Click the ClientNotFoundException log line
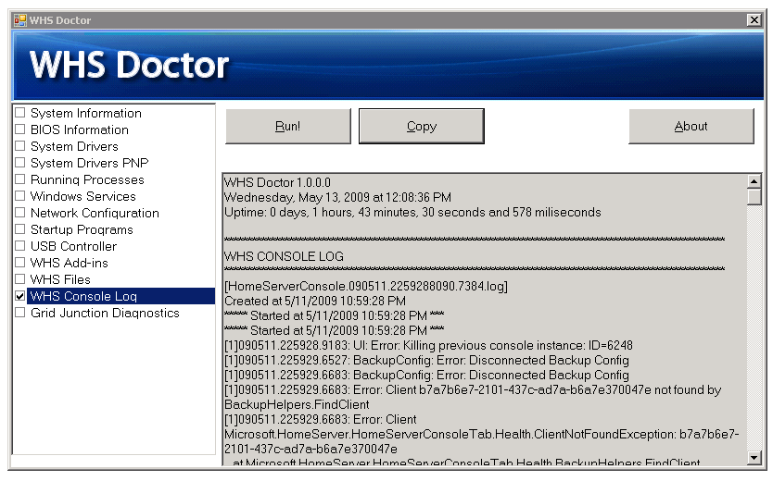 482,434
